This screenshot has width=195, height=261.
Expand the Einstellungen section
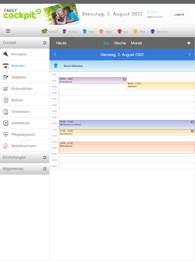(x=45, y=158)
